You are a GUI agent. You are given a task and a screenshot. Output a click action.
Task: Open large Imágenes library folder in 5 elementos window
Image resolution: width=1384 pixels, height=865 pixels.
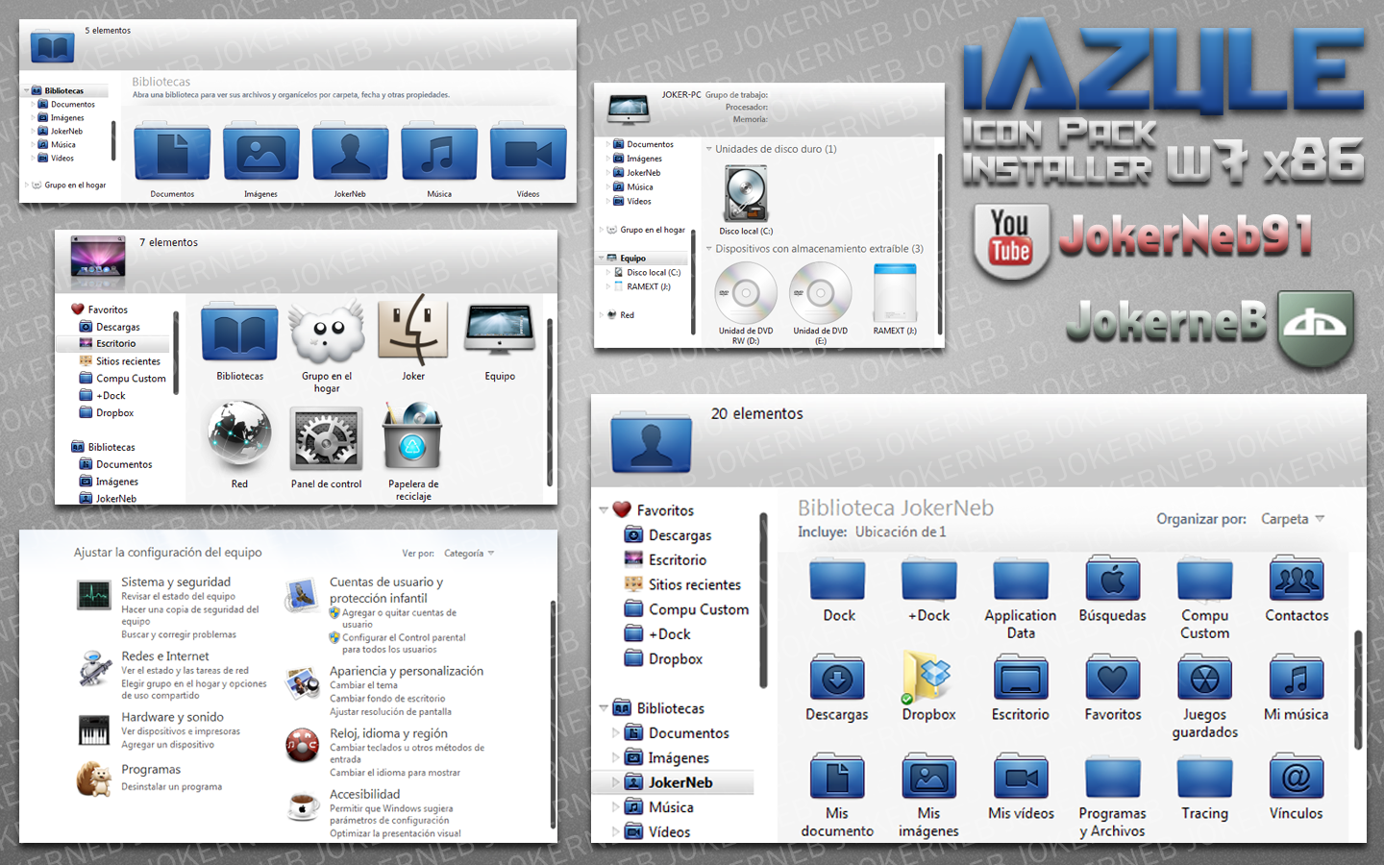coord(260,152)
